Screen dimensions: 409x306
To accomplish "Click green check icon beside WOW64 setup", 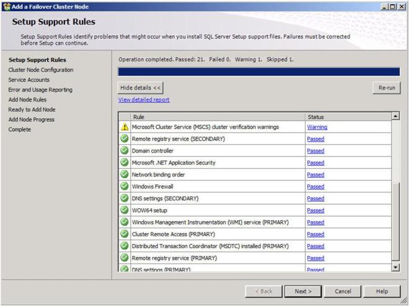I will (124, 210).
